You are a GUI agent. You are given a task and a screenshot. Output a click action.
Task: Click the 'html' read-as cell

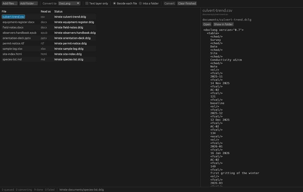pyautogui.click(x=44, y=54)
